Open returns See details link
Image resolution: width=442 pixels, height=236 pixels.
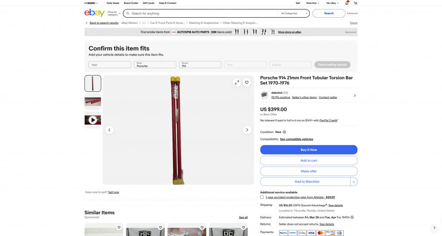(x=326, y=224)
